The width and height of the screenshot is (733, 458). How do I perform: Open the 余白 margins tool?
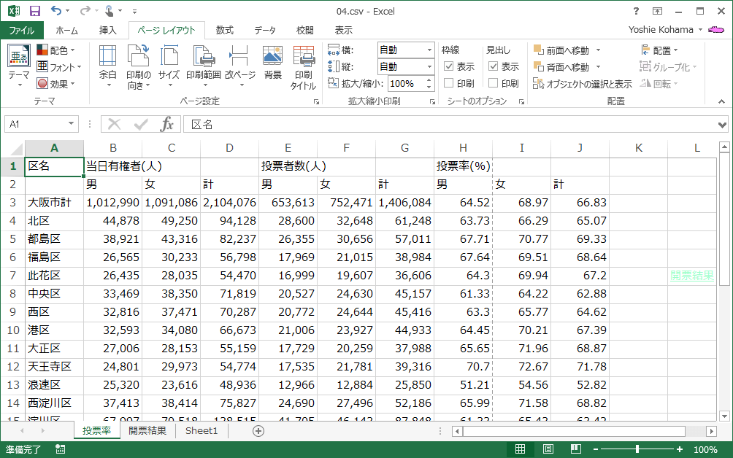108,66
